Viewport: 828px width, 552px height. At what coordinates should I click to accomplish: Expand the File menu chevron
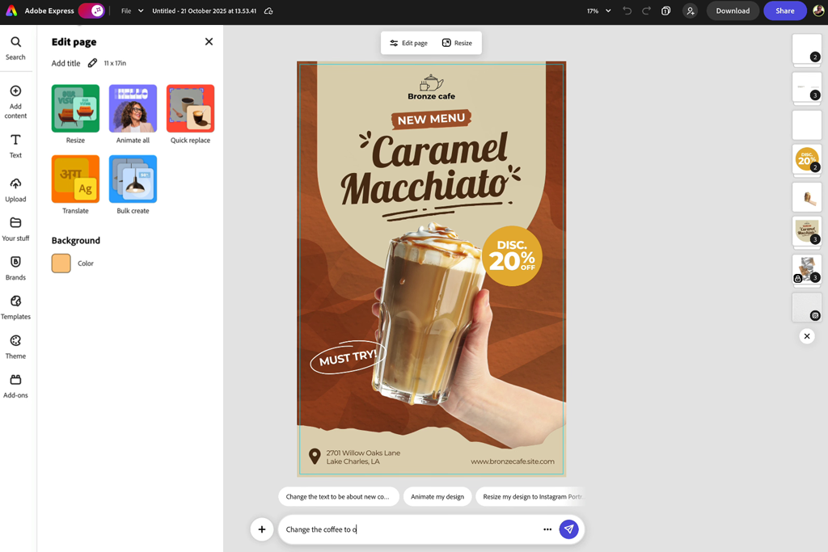click(x=141, y=11)
